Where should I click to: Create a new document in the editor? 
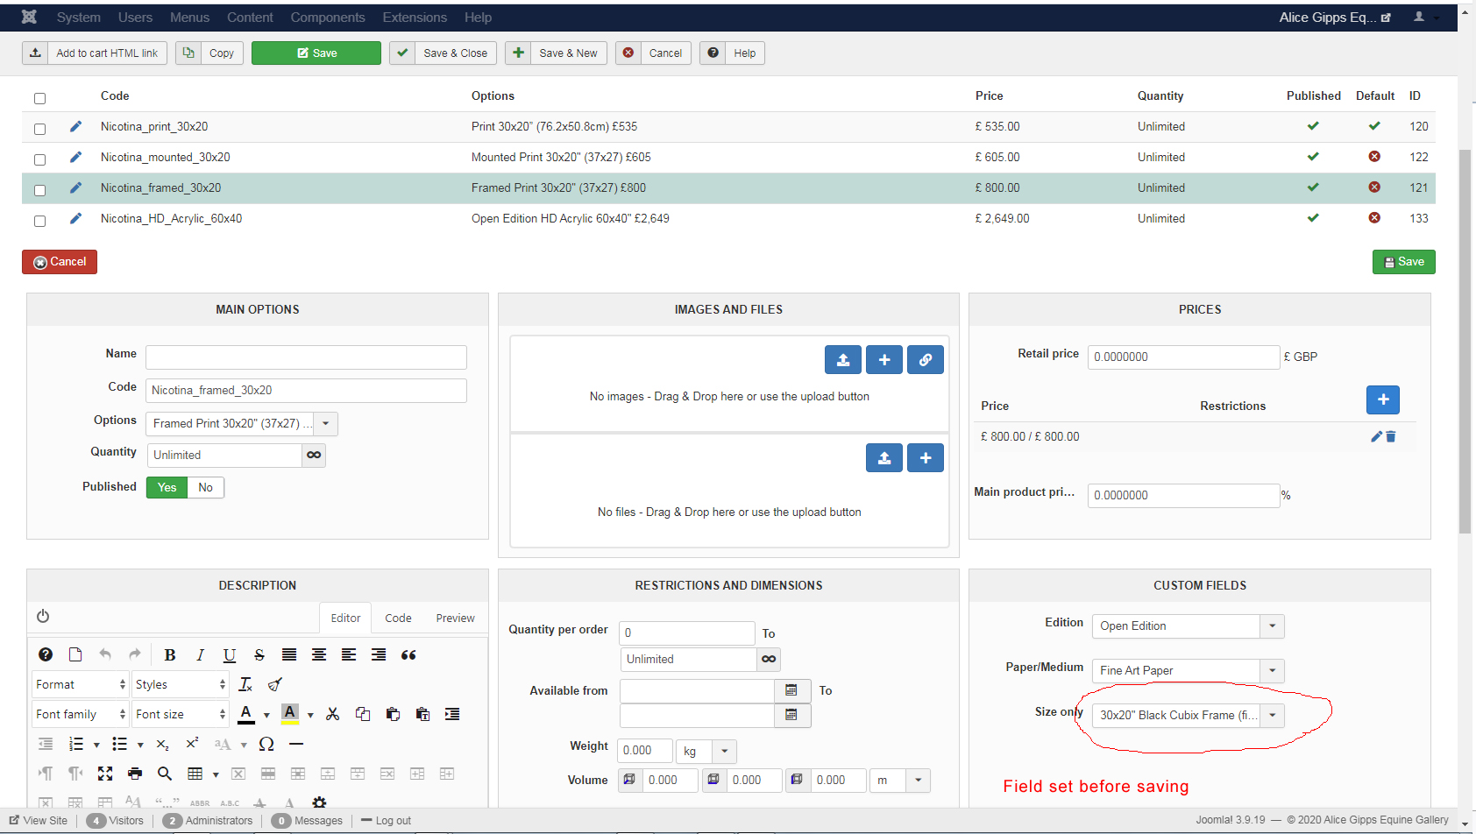pyautogui.click(x=75, y=654)
